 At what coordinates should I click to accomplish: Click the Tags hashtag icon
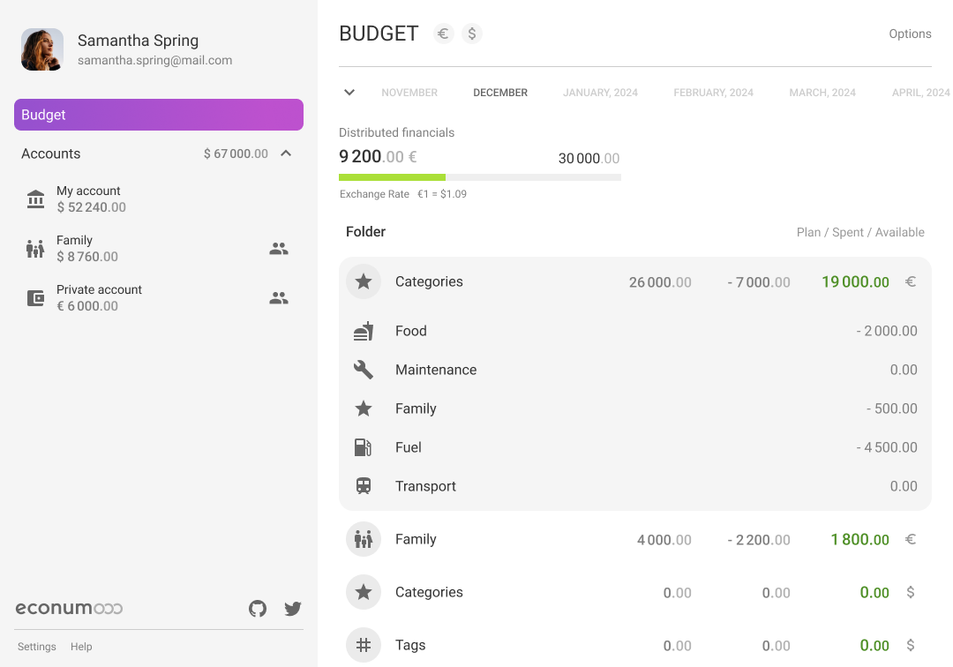point(363,645)
